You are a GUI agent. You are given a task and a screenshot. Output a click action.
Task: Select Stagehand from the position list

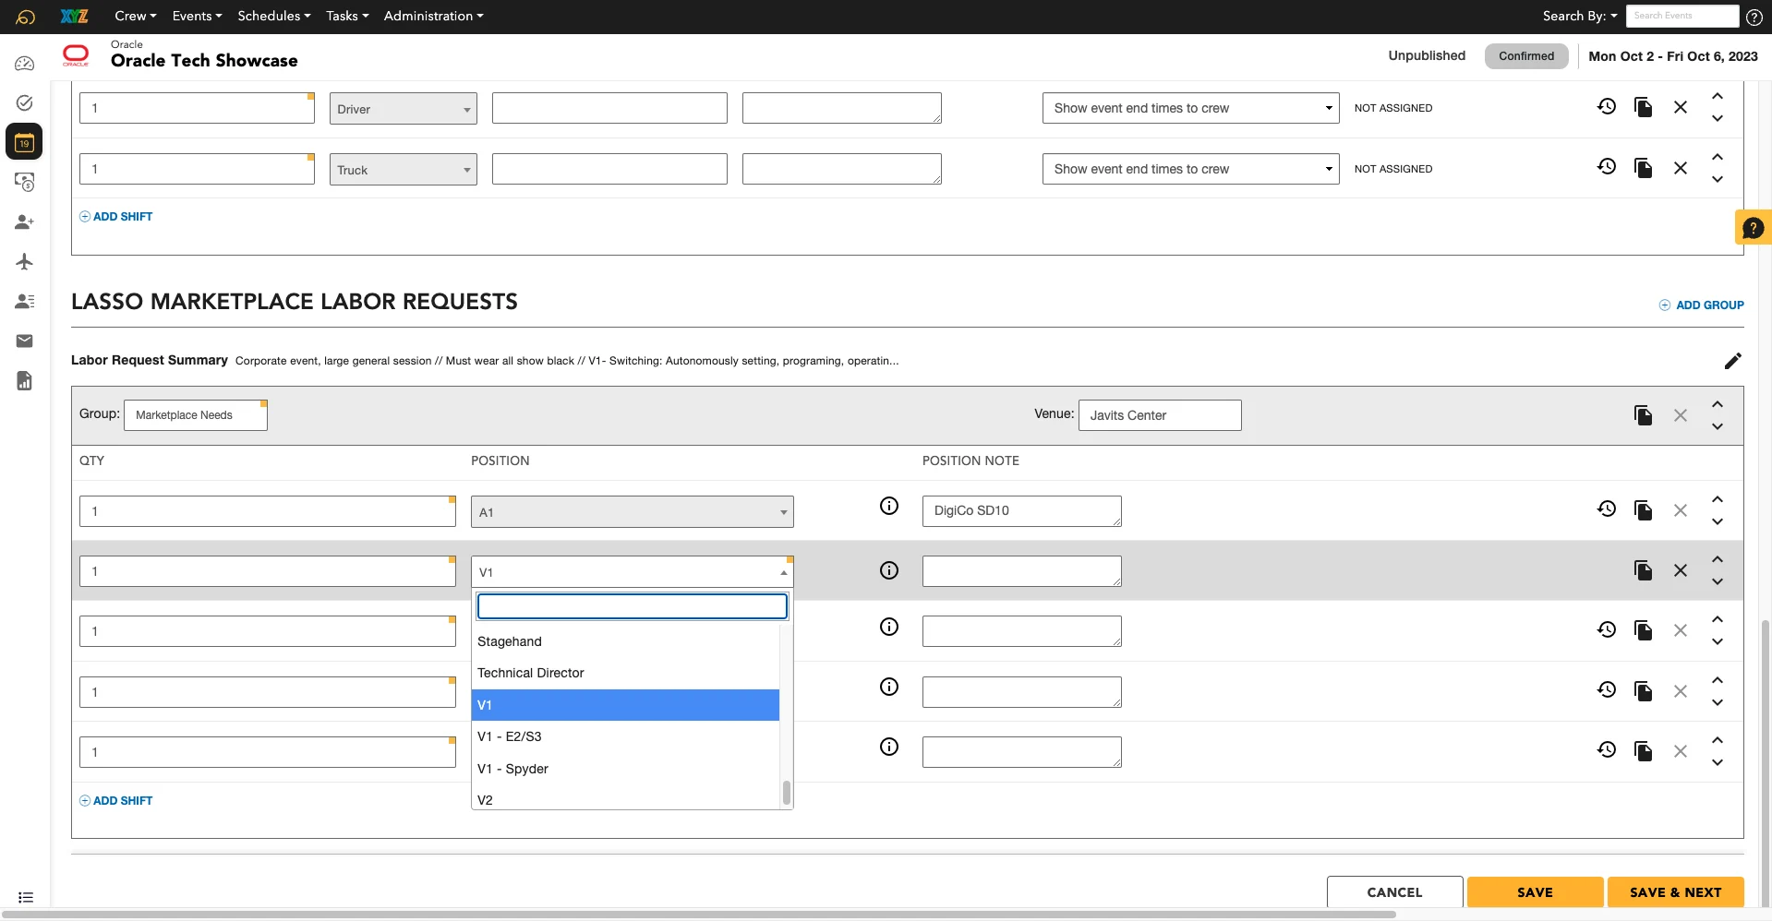[x=626, y=641]
